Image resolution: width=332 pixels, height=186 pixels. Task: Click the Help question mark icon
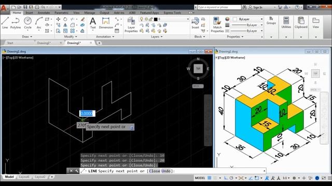click(x=297, y=7)
